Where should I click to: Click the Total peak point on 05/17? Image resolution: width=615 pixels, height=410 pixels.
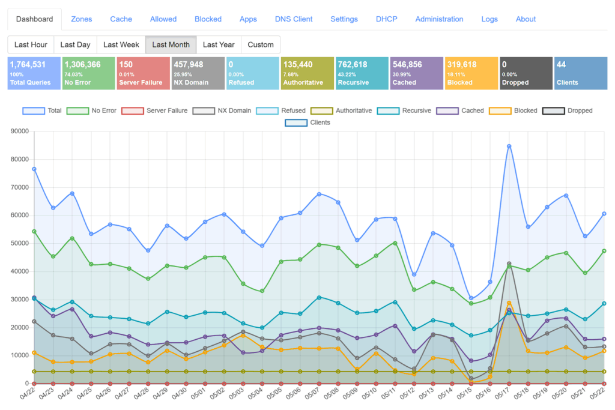click(509, 146)
